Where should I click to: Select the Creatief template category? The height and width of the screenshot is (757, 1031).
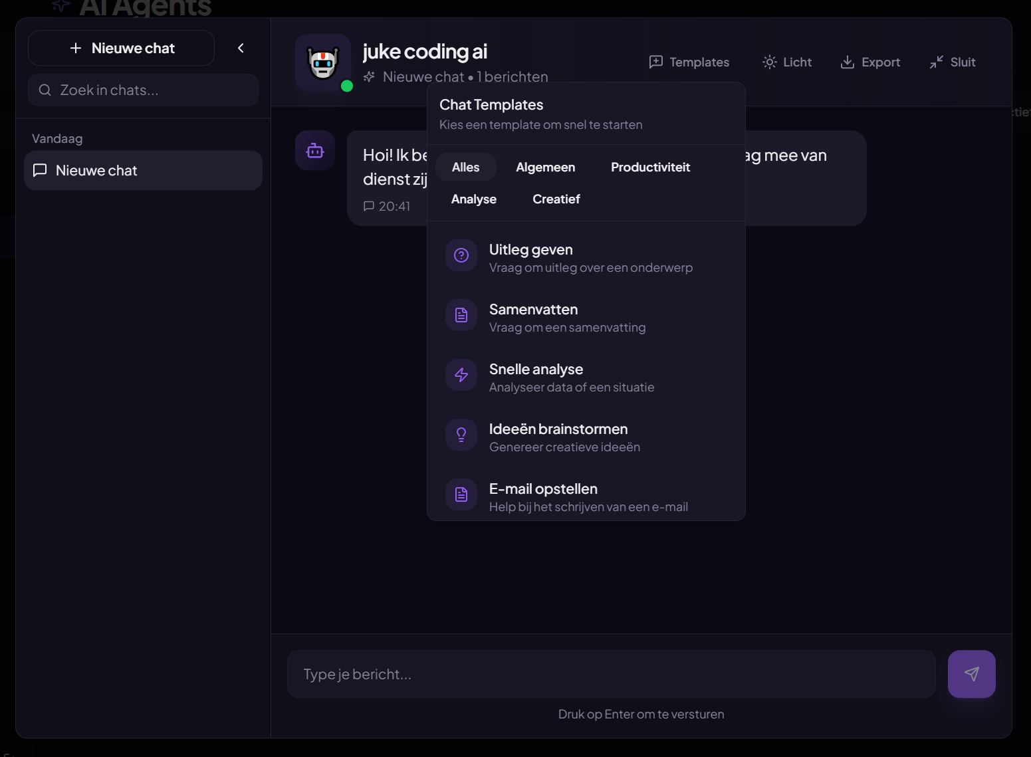(x=556, y=199)
